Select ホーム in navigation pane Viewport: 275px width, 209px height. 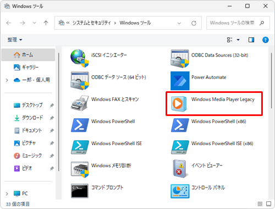[28, 54]
